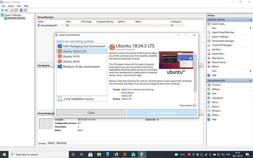
Task: Open Hyper-V Settings action
Action: 220,37
